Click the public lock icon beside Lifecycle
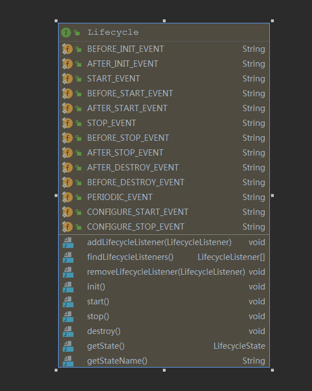Screen dimensions: 312x391 (x=77, y=32)
